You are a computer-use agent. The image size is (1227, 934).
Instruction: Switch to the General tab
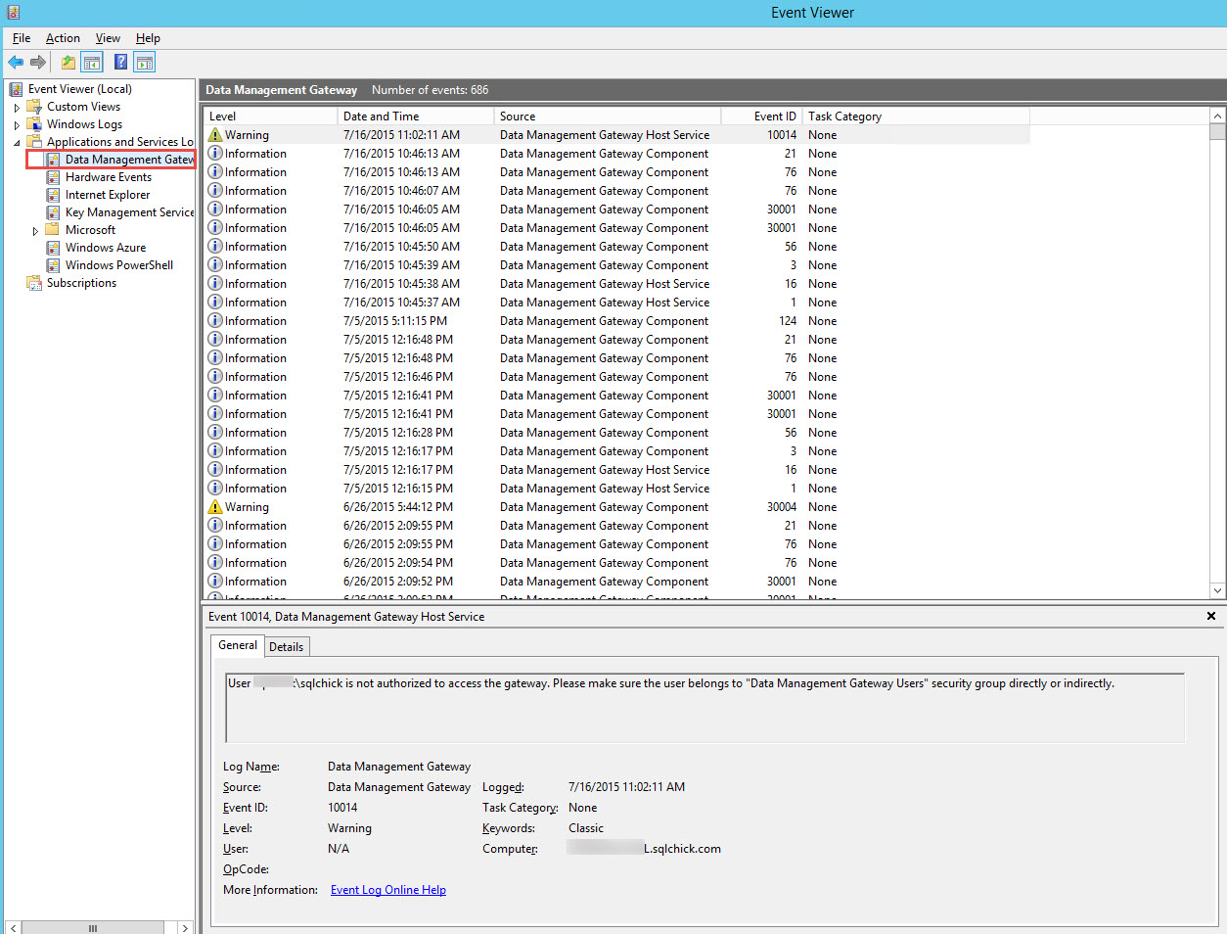[x=238, y=645]
